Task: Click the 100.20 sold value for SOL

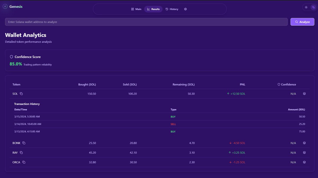Action: (x=132, y=94)
